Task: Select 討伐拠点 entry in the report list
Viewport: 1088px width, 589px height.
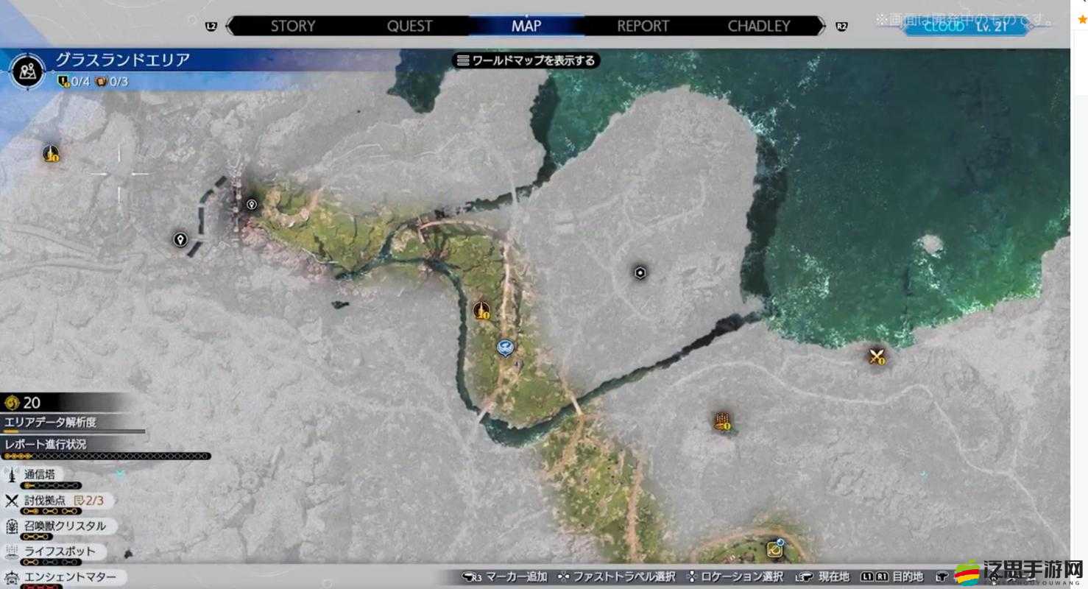Action: (x=46, y=501)
